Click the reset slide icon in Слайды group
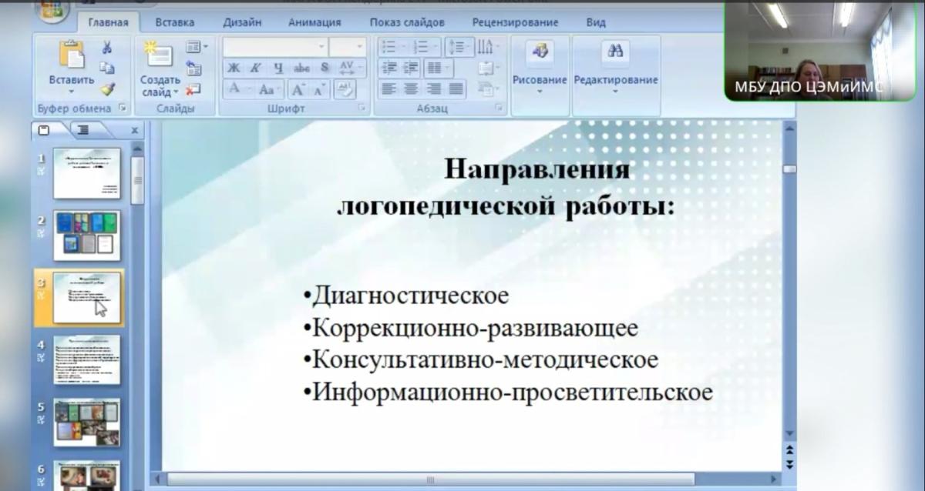 click(x=193, y=68)
